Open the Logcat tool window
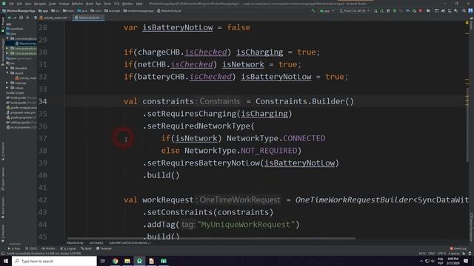 (68, 248)
